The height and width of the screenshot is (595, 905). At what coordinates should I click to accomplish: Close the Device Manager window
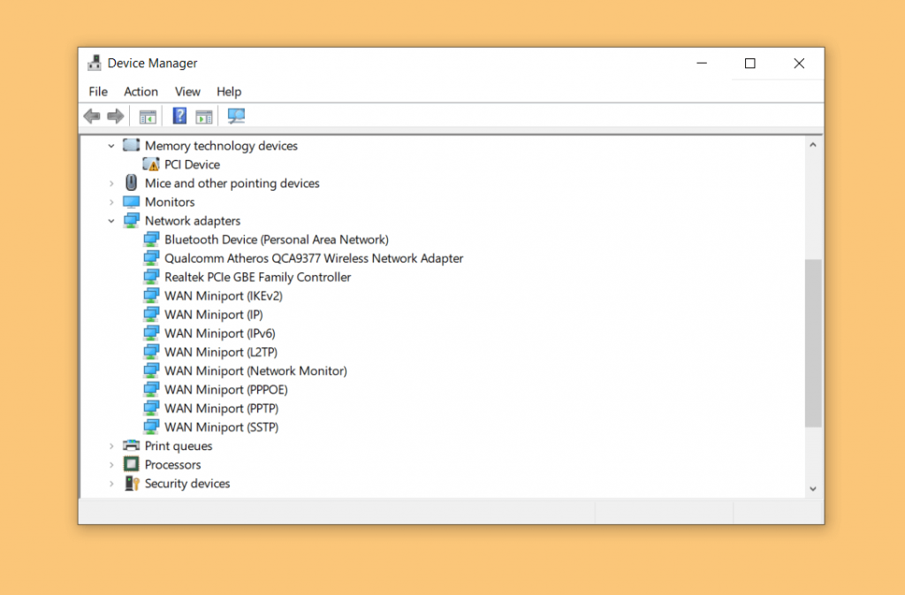tap(799, 63)
